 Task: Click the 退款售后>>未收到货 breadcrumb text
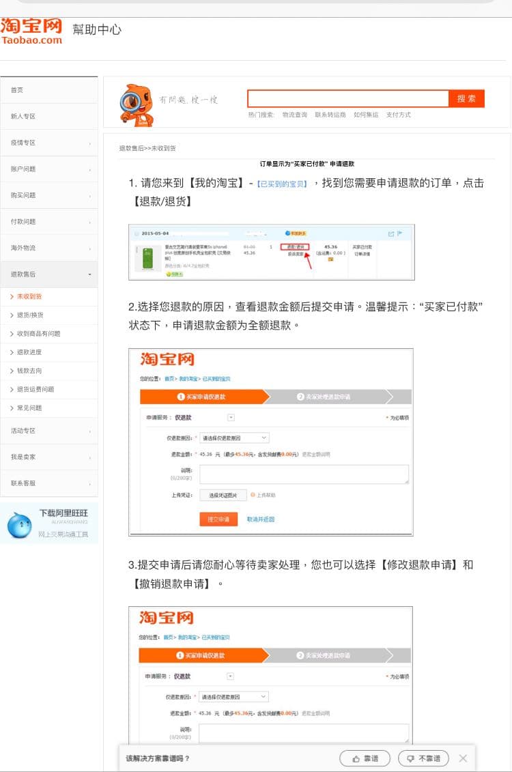(147, 148)
